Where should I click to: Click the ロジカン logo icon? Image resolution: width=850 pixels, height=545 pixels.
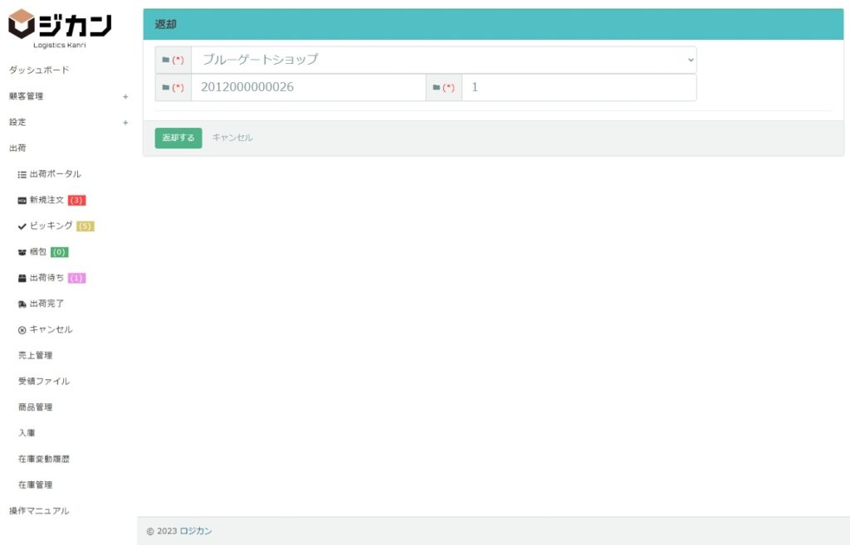pyautogui.click(x=22, y=23)
